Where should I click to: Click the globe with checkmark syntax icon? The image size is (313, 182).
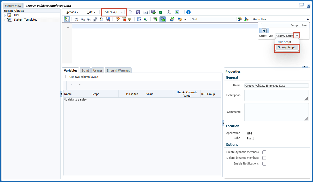point(146,19)
